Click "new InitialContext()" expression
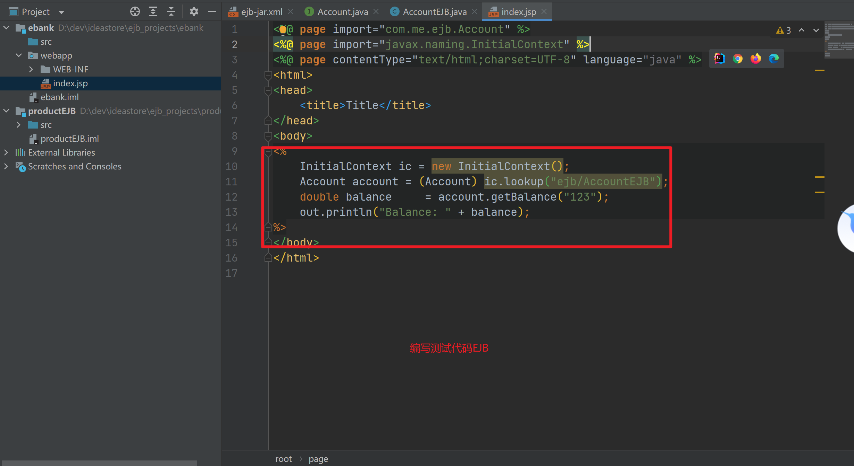Screen dimensions: 854x466 tap(497, 166)
